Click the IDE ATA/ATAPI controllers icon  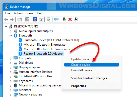coord(16,76)
